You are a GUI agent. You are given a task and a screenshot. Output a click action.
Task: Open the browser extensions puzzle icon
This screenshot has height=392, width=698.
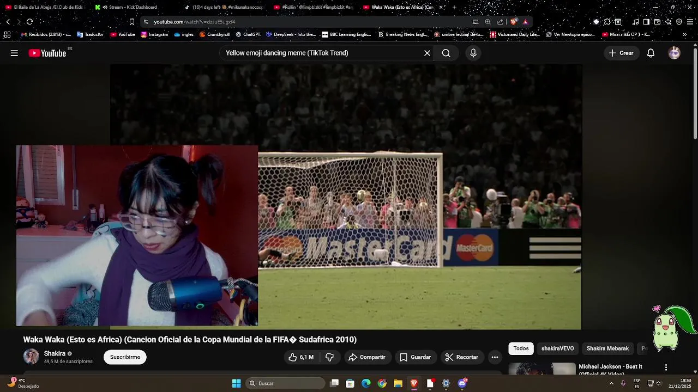(607, 22)
